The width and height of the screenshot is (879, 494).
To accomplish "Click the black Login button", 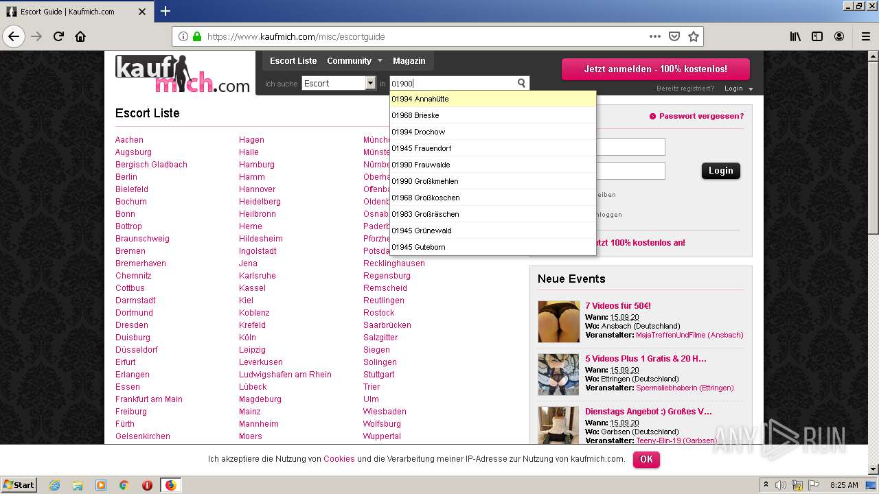I will 721,171.
